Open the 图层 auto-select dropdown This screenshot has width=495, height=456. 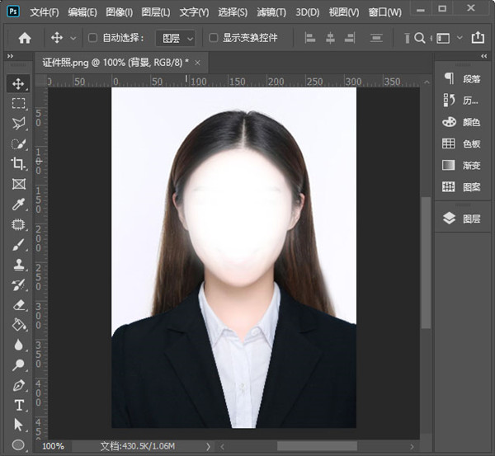[x=177, y=38]
